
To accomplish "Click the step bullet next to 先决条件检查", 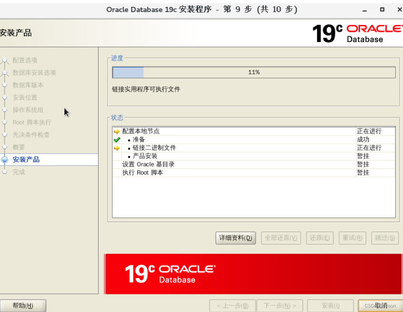I will pyautogui.click(x=5, y=135).
